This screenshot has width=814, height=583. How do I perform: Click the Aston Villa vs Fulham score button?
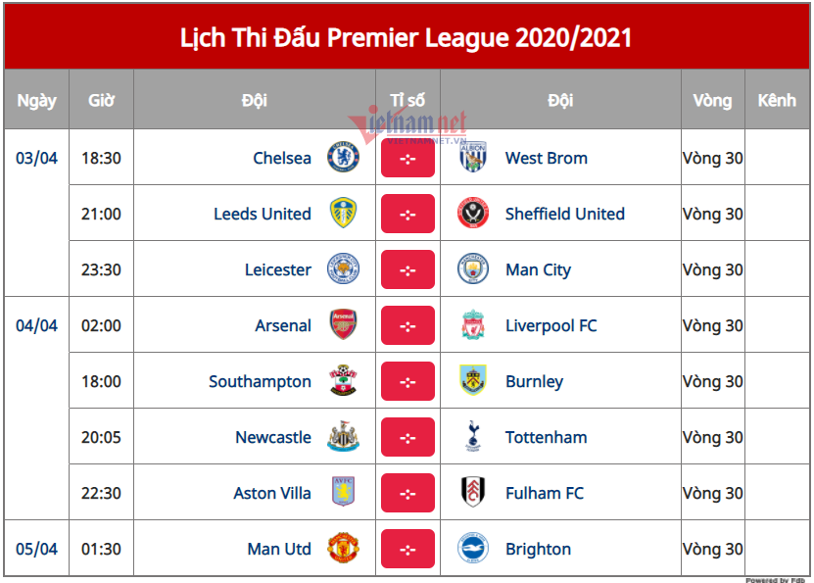[x=407, y=494]
